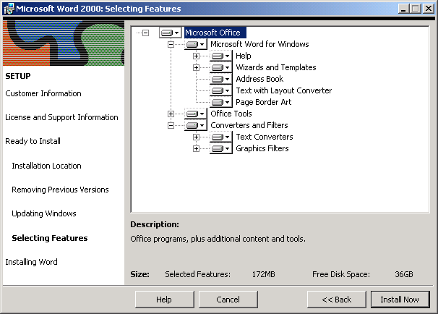
Task: Expand the Graphics Filters node
Action: pyautogui.click(x=196, y=148)
